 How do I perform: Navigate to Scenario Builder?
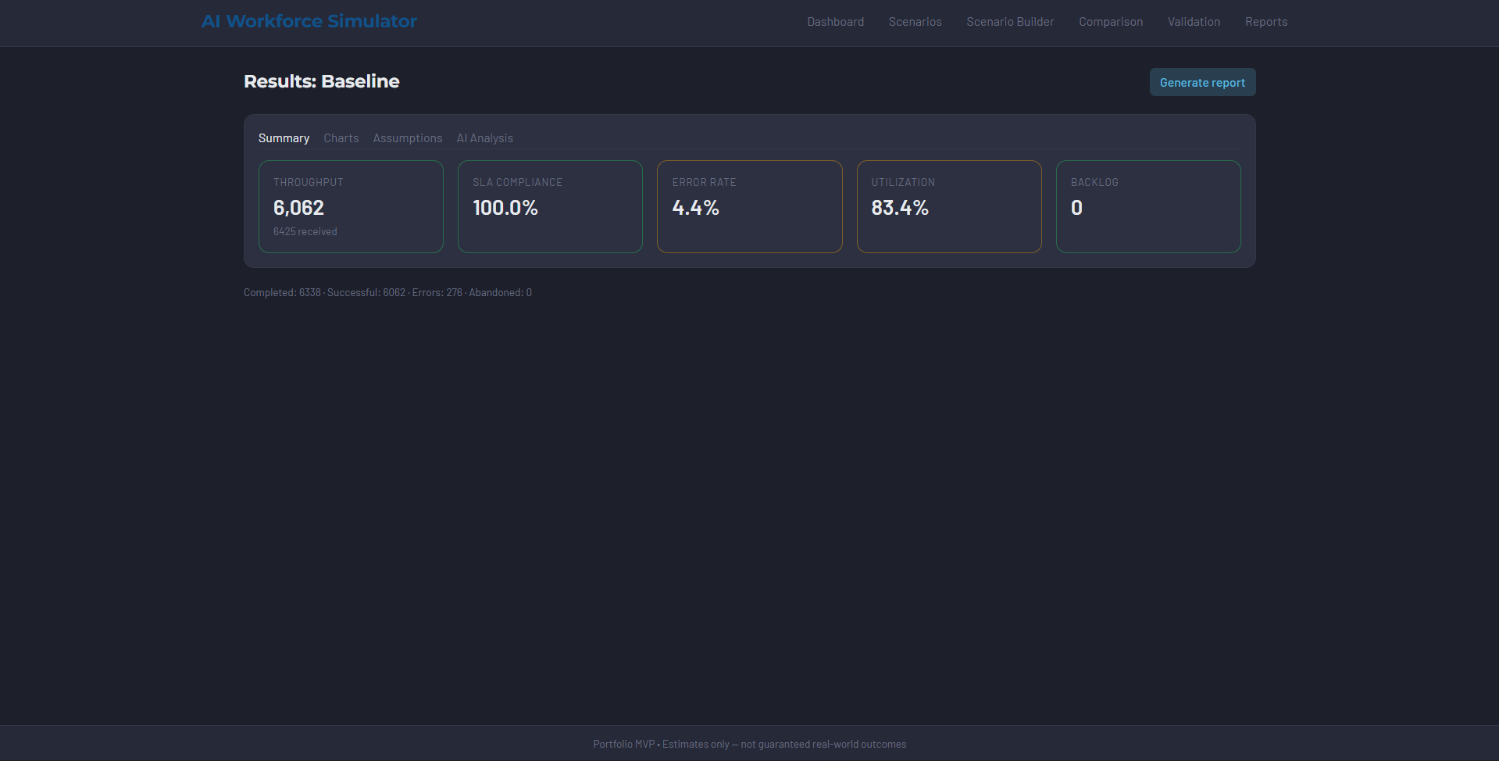click(x=1010, y=22)
